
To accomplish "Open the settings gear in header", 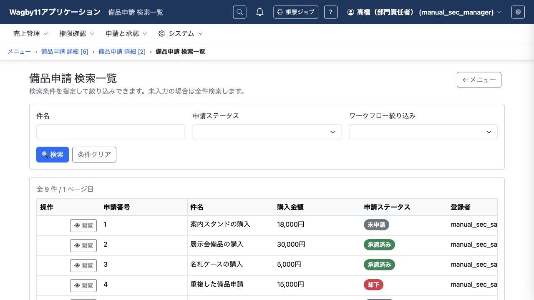I will pyautogui.click(x=518, y=12).
